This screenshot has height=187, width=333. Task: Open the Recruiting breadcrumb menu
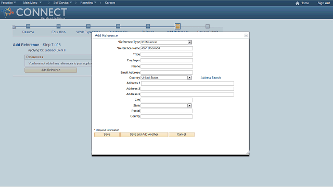(88, 3)
